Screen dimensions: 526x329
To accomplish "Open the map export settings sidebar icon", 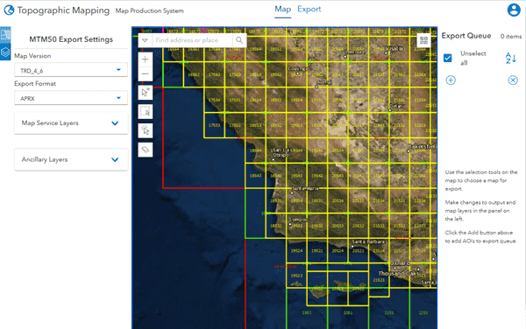I will [5, 34].
